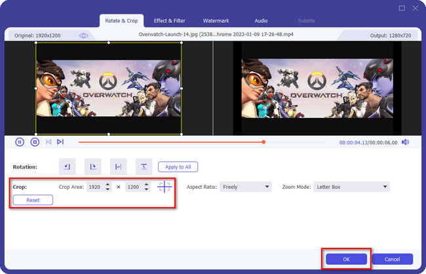Click the output preview thumbnail

pos(317,88)
